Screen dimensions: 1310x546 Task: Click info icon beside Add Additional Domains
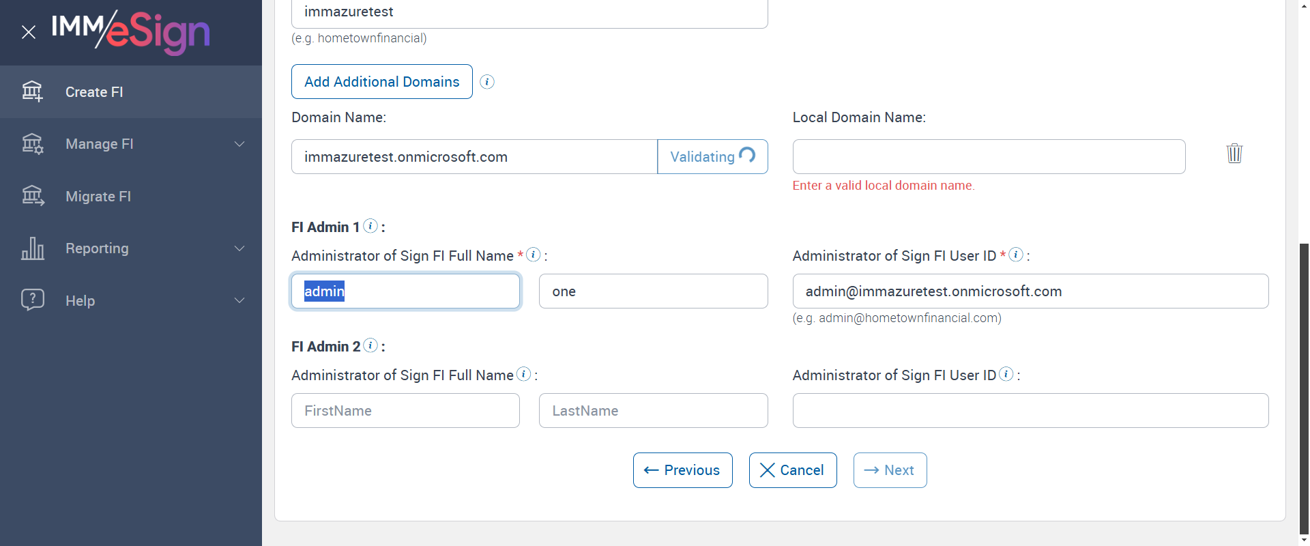pos(487,82)
